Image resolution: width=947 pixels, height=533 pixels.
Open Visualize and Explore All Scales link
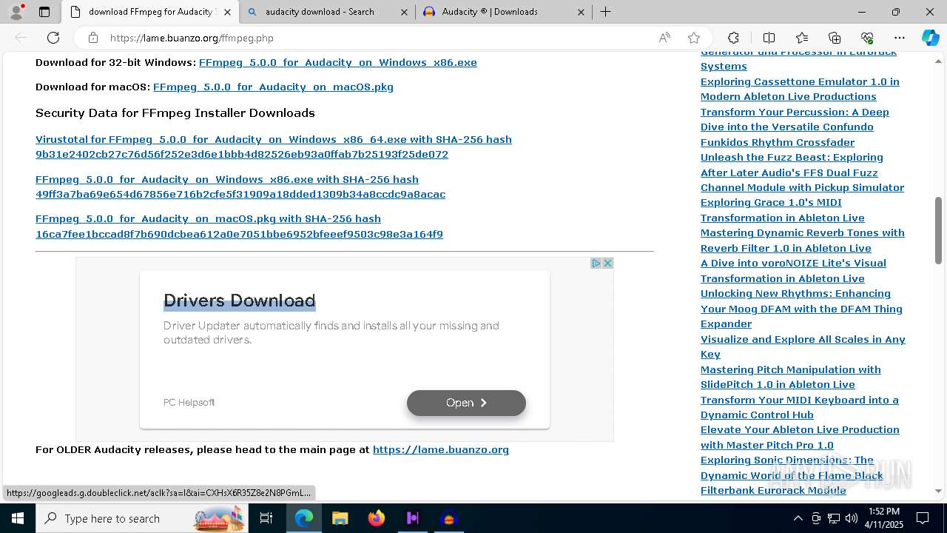click(803, 346)
